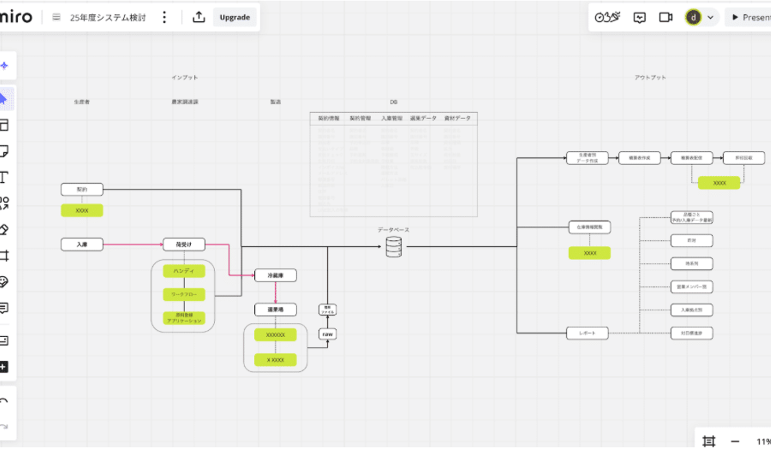Start the Present mode
771x450 pixels.
(751, 17)
